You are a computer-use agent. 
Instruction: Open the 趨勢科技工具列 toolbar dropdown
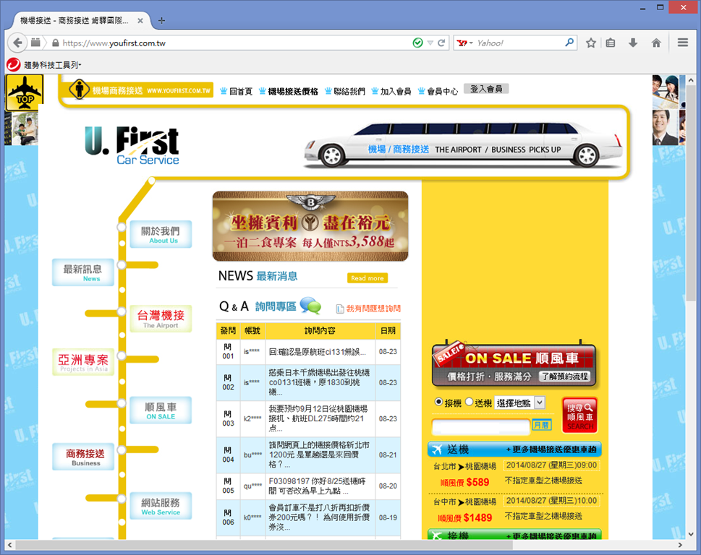point(53,65)
